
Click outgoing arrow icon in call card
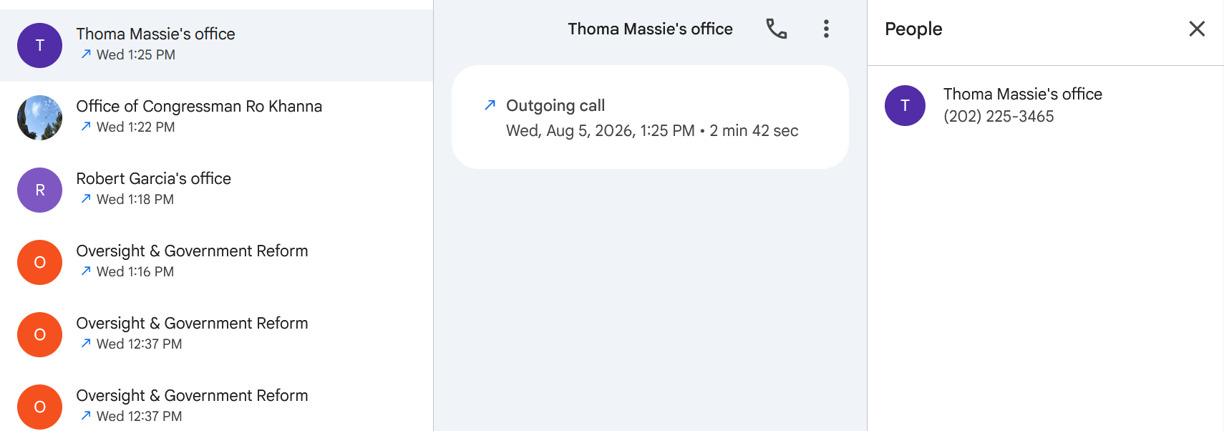point(490,105)
